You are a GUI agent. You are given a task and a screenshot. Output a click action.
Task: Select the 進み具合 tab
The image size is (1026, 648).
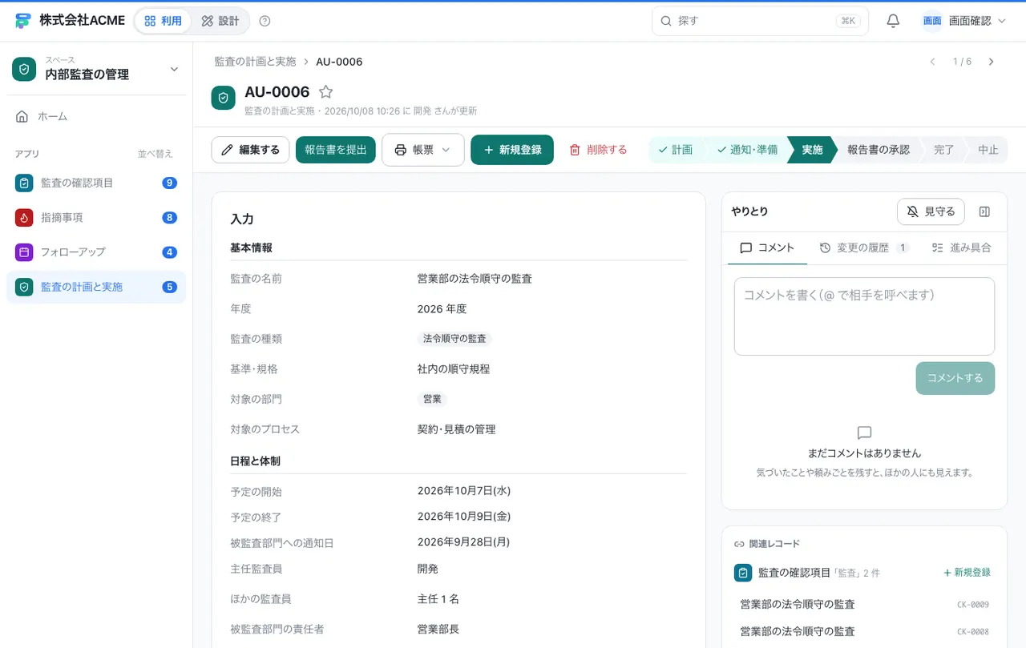coord(961,248)
